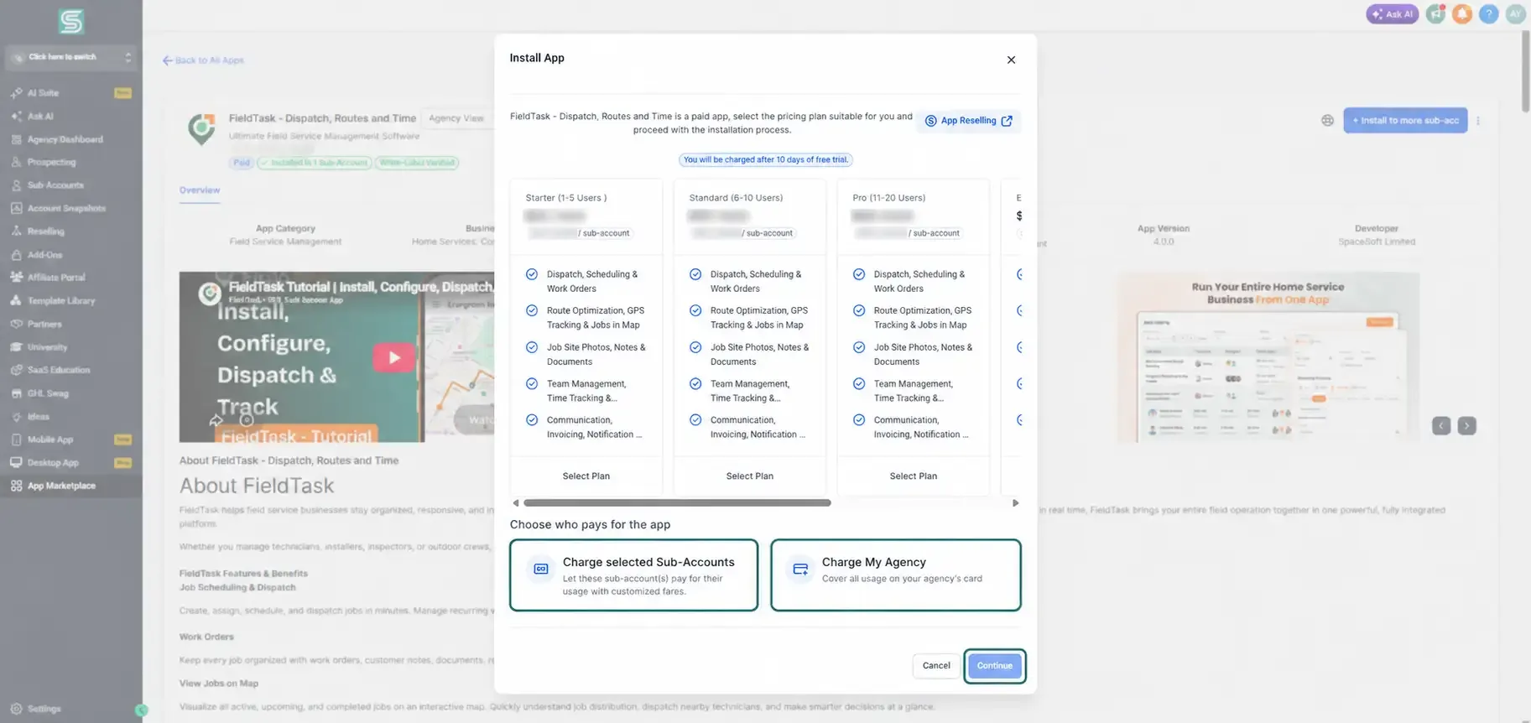The image size is (1531, 723).
Task: Click Affiliate Portal sidebar icon
Action: click(x=16, y=278)
